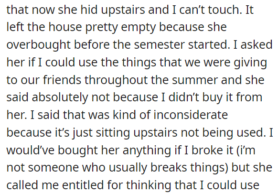The height and width of the screenshot is (194, 278).
Task: Click the word "inconsiderate"
Action: pyautogui.click(x=191, y=115)
